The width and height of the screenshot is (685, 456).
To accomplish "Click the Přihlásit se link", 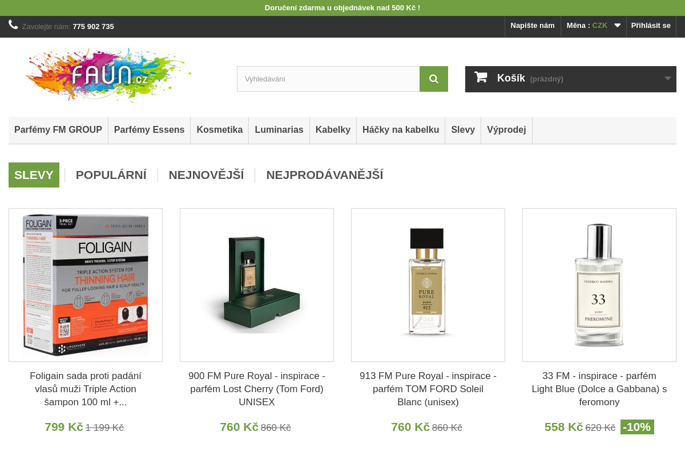I will coord(651,26).
